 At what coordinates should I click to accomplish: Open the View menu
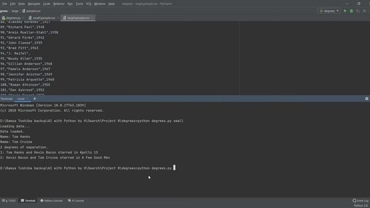pyautogui.click(x=21, y=4)
